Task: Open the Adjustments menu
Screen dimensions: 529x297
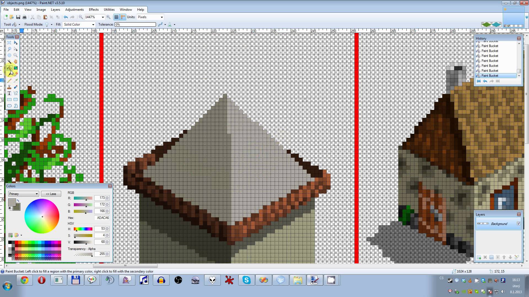Action: pos(74,10)
